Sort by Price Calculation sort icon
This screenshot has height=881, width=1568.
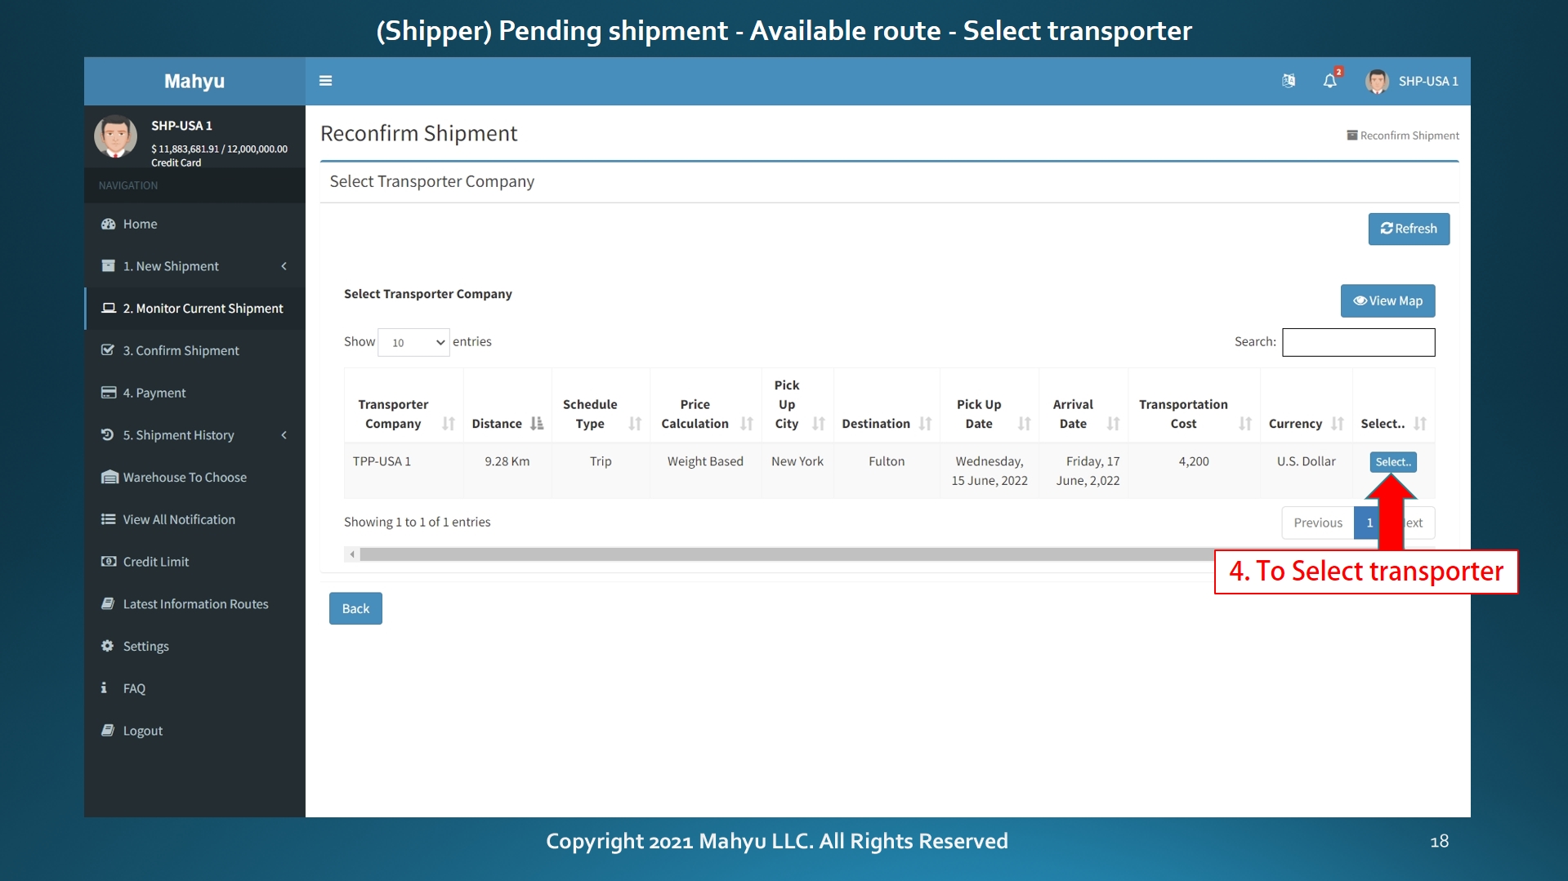(x=747, y=424)
